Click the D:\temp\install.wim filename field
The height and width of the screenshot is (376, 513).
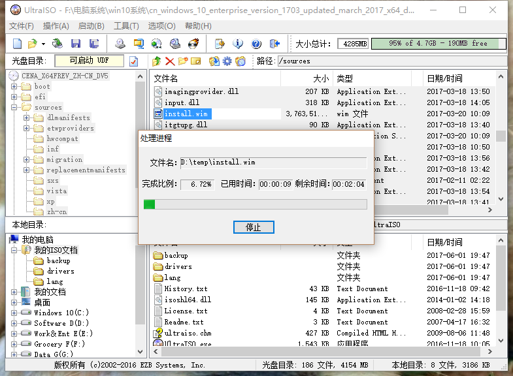pyautogui.click(x=274, y=163)
